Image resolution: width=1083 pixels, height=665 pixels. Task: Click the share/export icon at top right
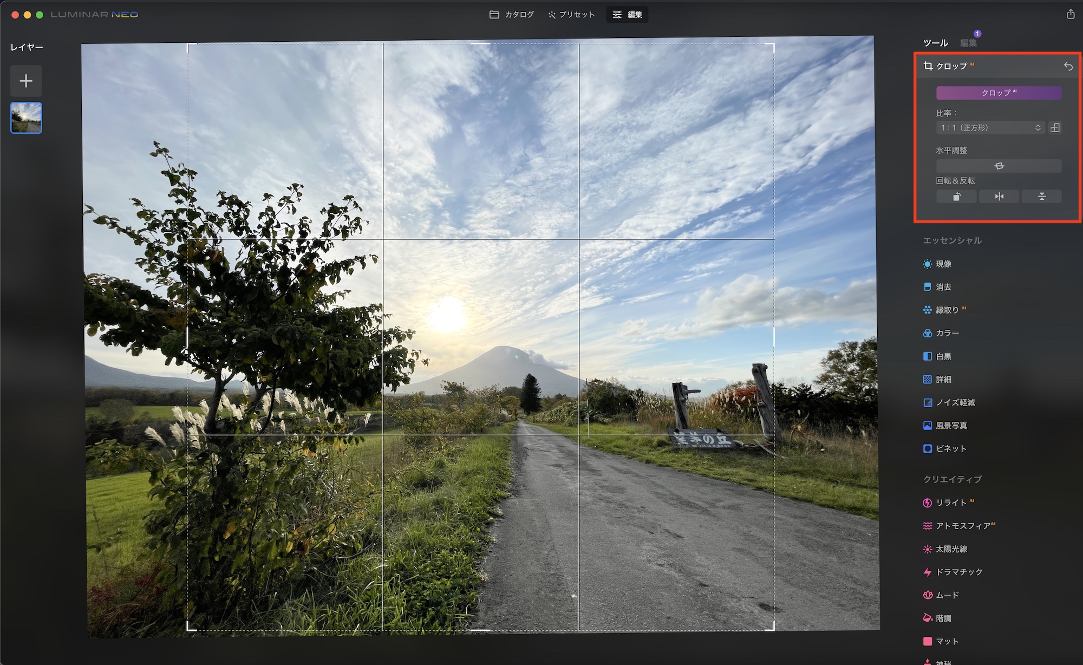click(x=1070, y=15)
